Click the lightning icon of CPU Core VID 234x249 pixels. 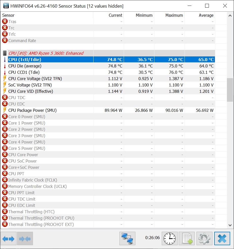pos(5,91)
